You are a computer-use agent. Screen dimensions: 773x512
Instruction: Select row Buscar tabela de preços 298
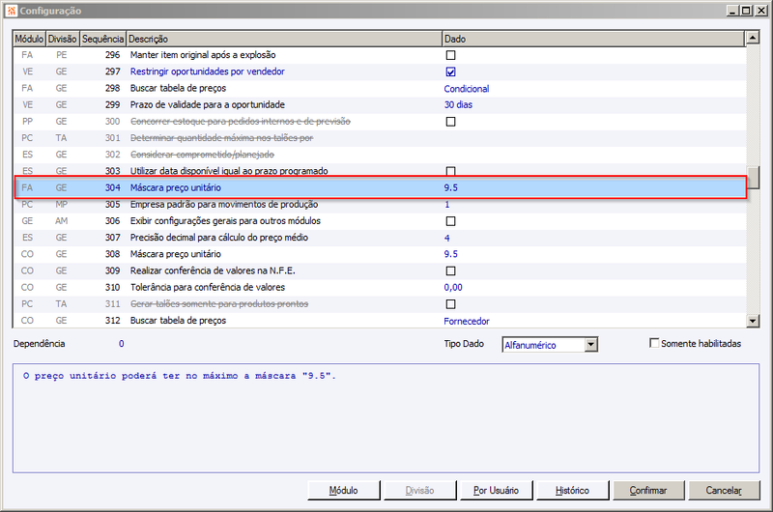380,88
